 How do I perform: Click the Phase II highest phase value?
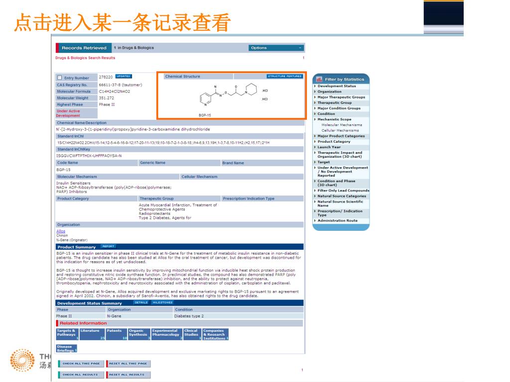click(107, 104)
